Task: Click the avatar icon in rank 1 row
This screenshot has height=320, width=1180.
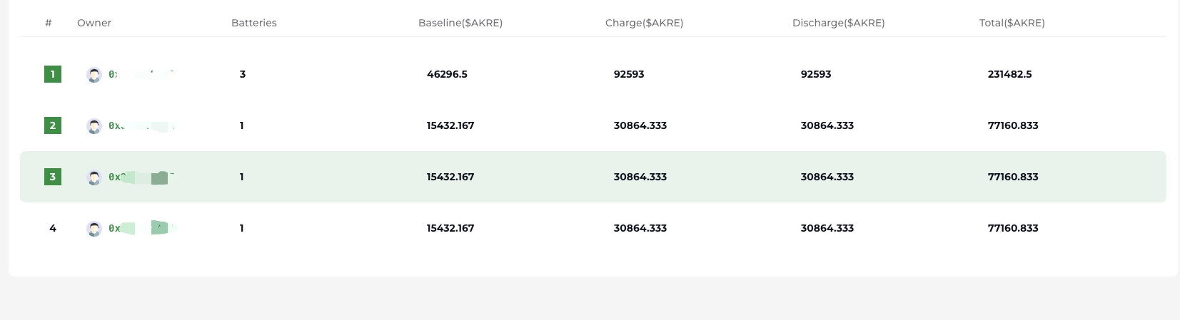Action: [x=94, y=75]
